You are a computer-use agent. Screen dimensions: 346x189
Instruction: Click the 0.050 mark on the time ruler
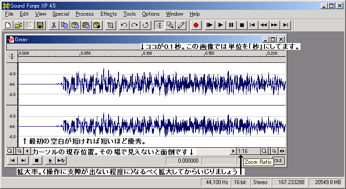click(86, 53)
